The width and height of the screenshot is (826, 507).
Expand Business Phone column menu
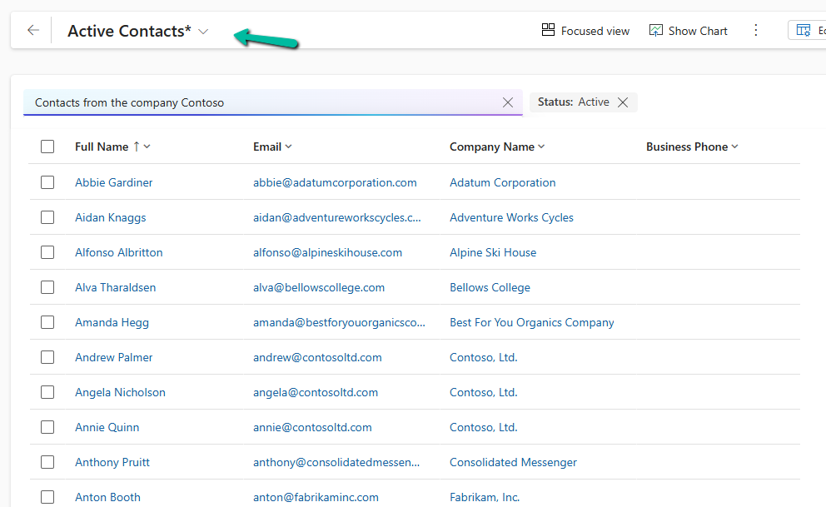tap(734, 147)
